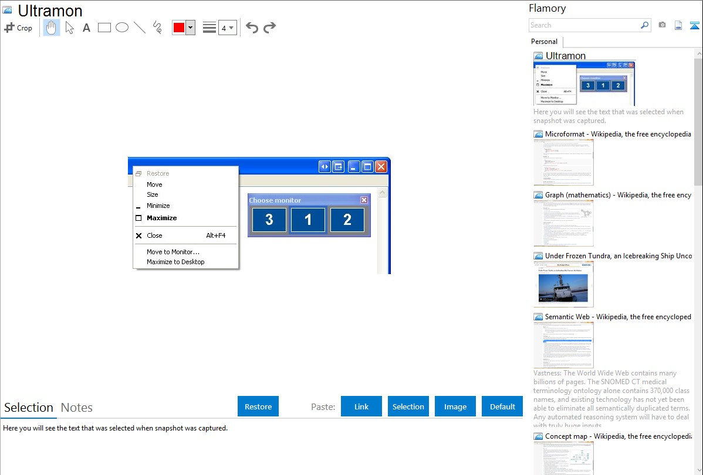Click the 'Here you will see the text' selection message
The image size is (703, 475).
[115, 428]
